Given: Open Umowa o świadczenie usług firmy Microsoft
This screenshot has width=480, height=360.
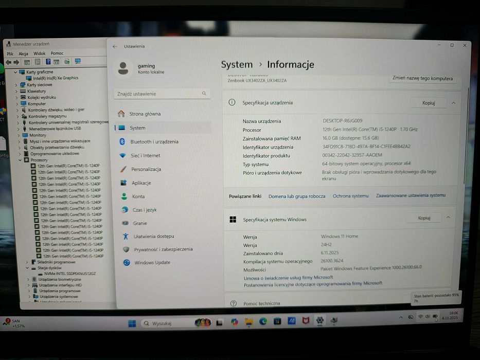Looking at the screenshot, I should 288,278.
